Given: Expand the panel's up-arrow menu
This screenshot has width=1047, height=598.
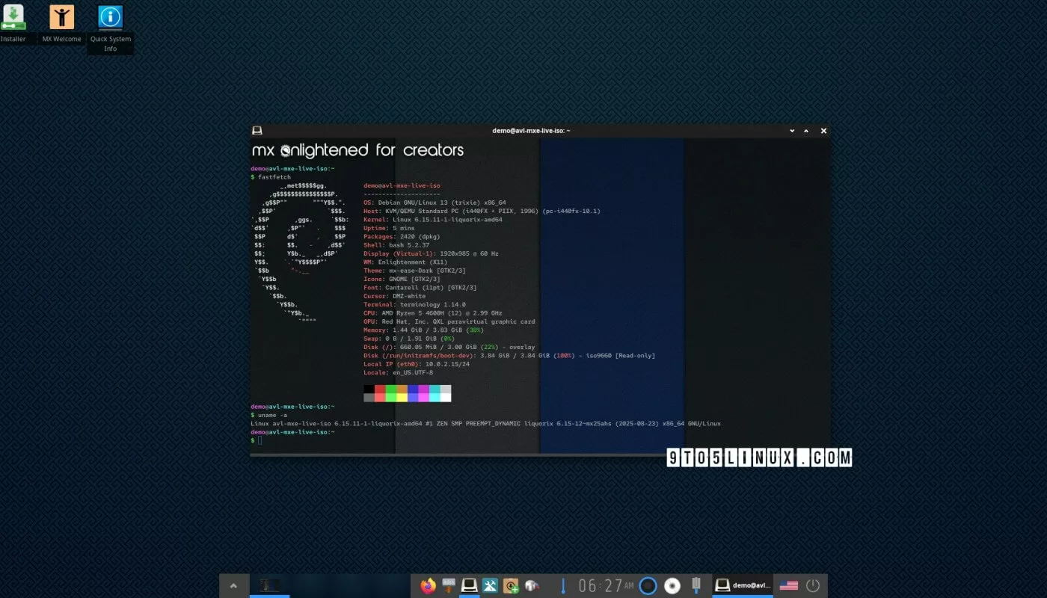Looking at the screenshot, I should (234, 586).
